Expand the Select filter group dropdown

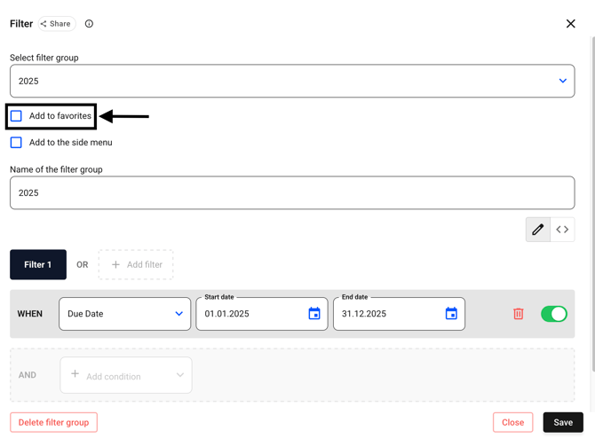[562, 81]
